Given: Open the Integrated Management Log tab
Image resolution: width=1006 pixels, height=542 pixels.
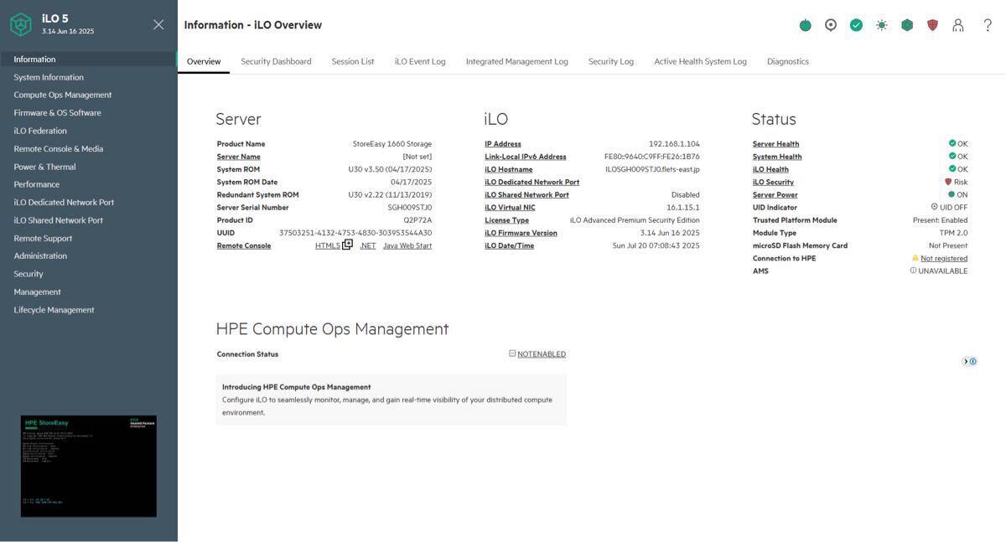Looking at the screenshot, I should pos(517,61).
